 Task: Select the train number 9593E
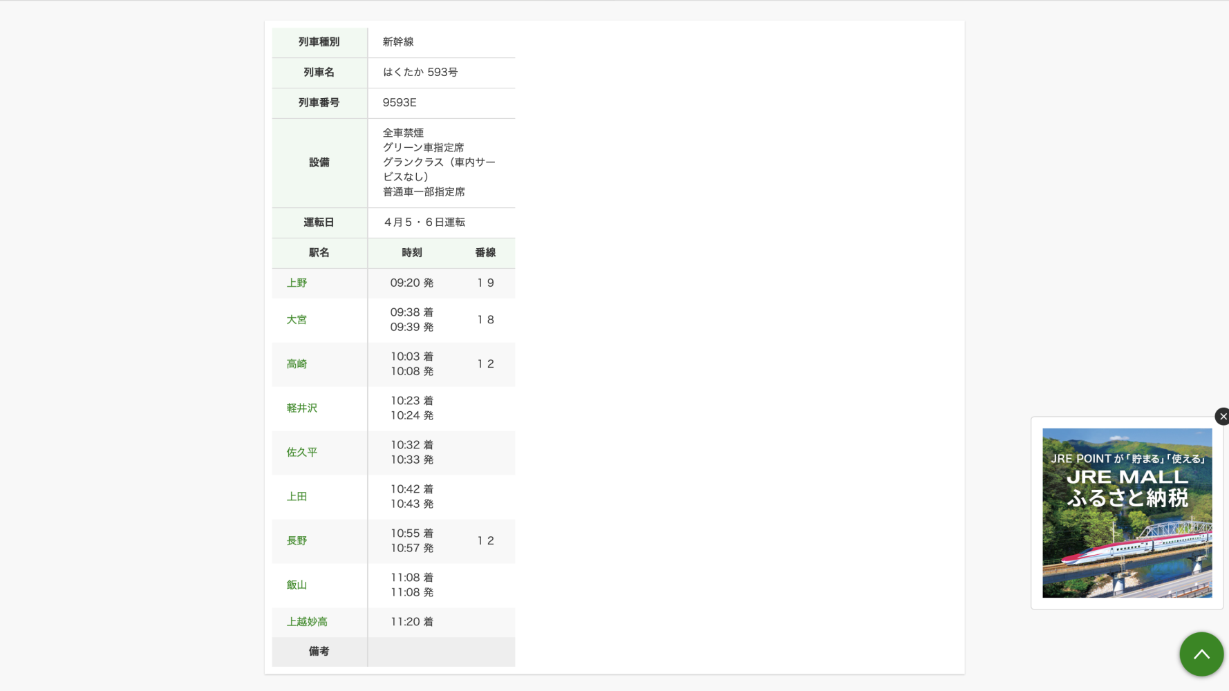coord(400,103)
